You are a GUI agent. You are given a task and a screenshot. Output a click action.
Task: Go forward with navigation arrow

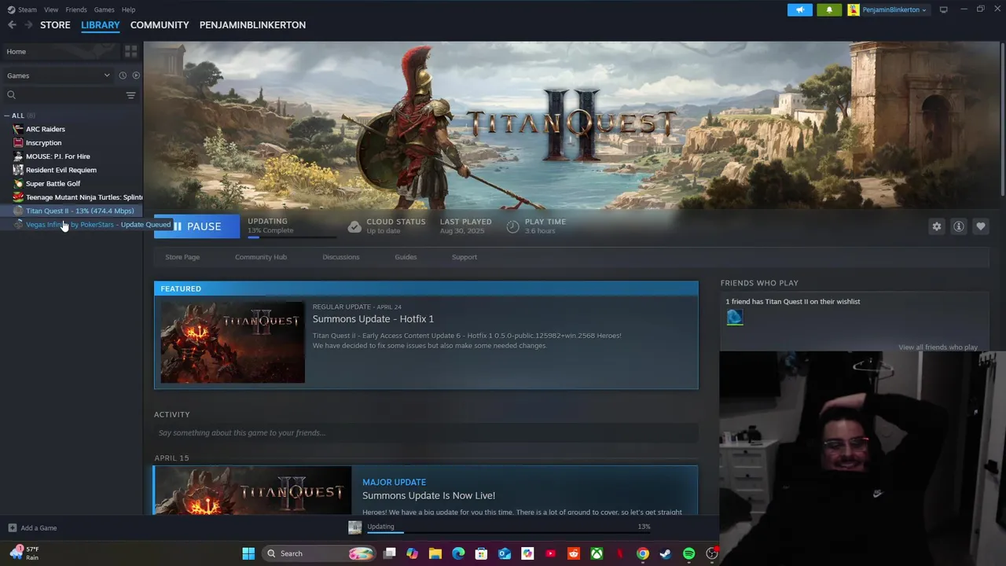pos(28,25)
